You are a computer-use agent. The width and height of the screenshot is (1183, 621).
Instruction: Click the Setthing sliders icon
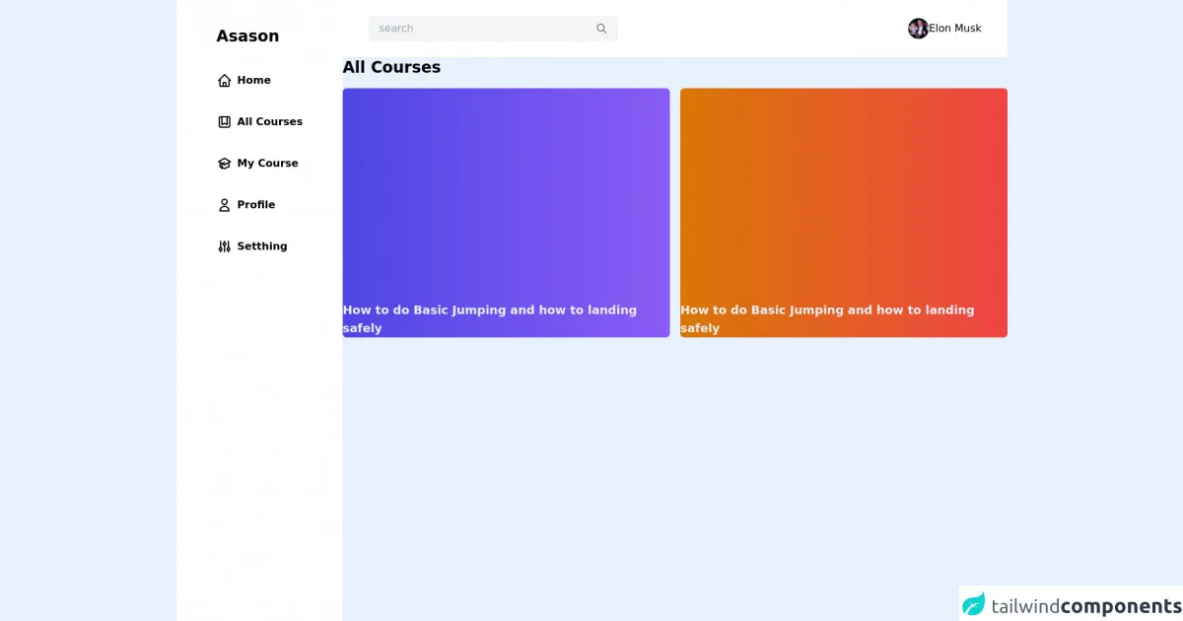pos(224,246)
